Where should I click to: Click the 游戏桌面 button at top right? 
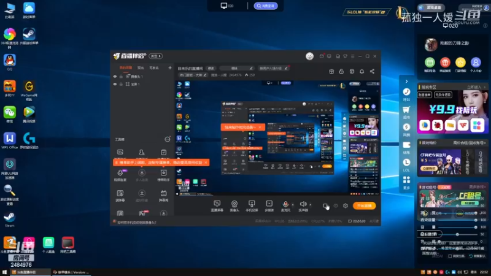[x=431, y=7]
